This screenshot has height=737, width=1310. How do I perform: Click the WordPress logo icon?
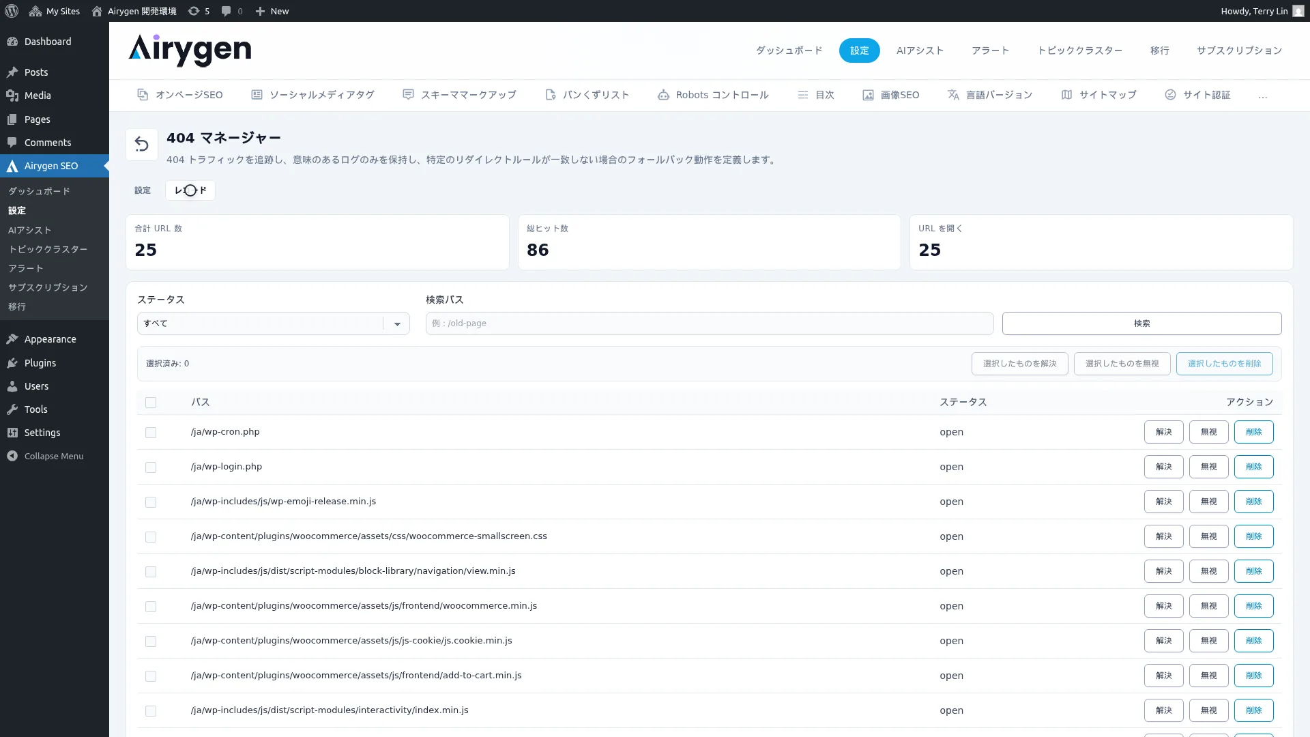tap(12, 11)
